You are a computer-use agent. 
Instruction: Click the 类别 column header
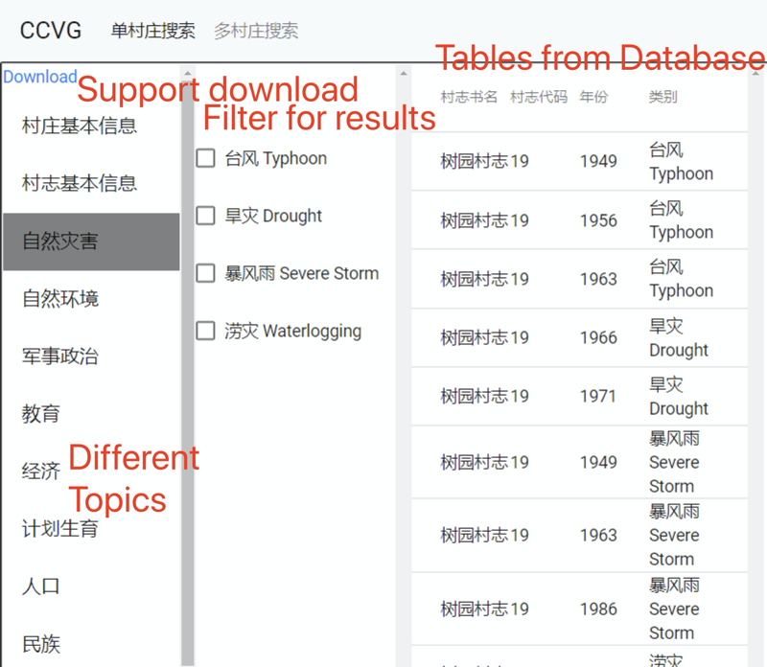(x=662, y=97)
